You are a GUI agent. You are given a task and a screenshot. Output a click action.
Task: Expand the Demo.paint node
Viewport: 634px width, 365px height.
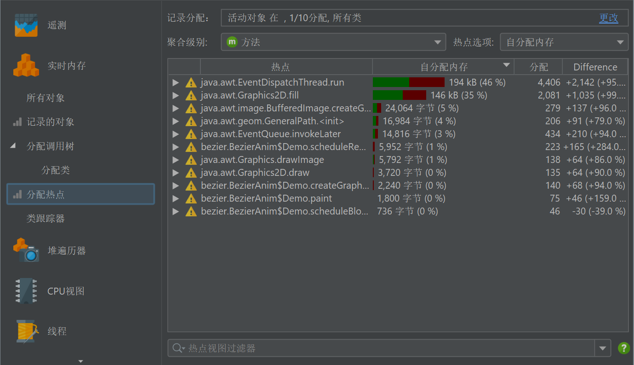[175, 199]
